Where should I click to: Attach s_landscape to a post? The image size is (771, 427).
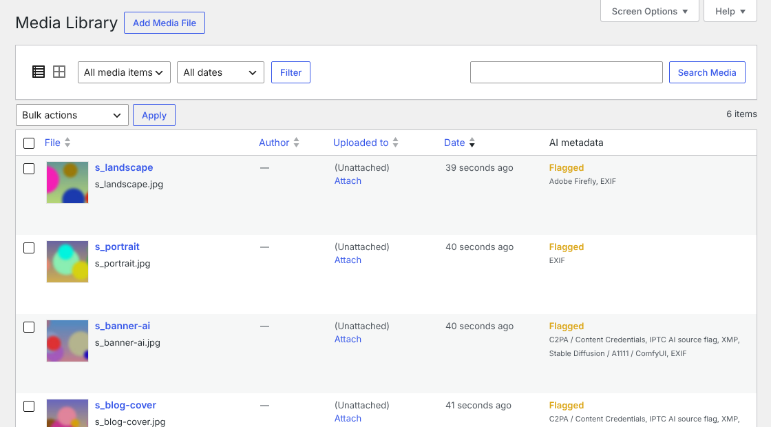[348, 181]
